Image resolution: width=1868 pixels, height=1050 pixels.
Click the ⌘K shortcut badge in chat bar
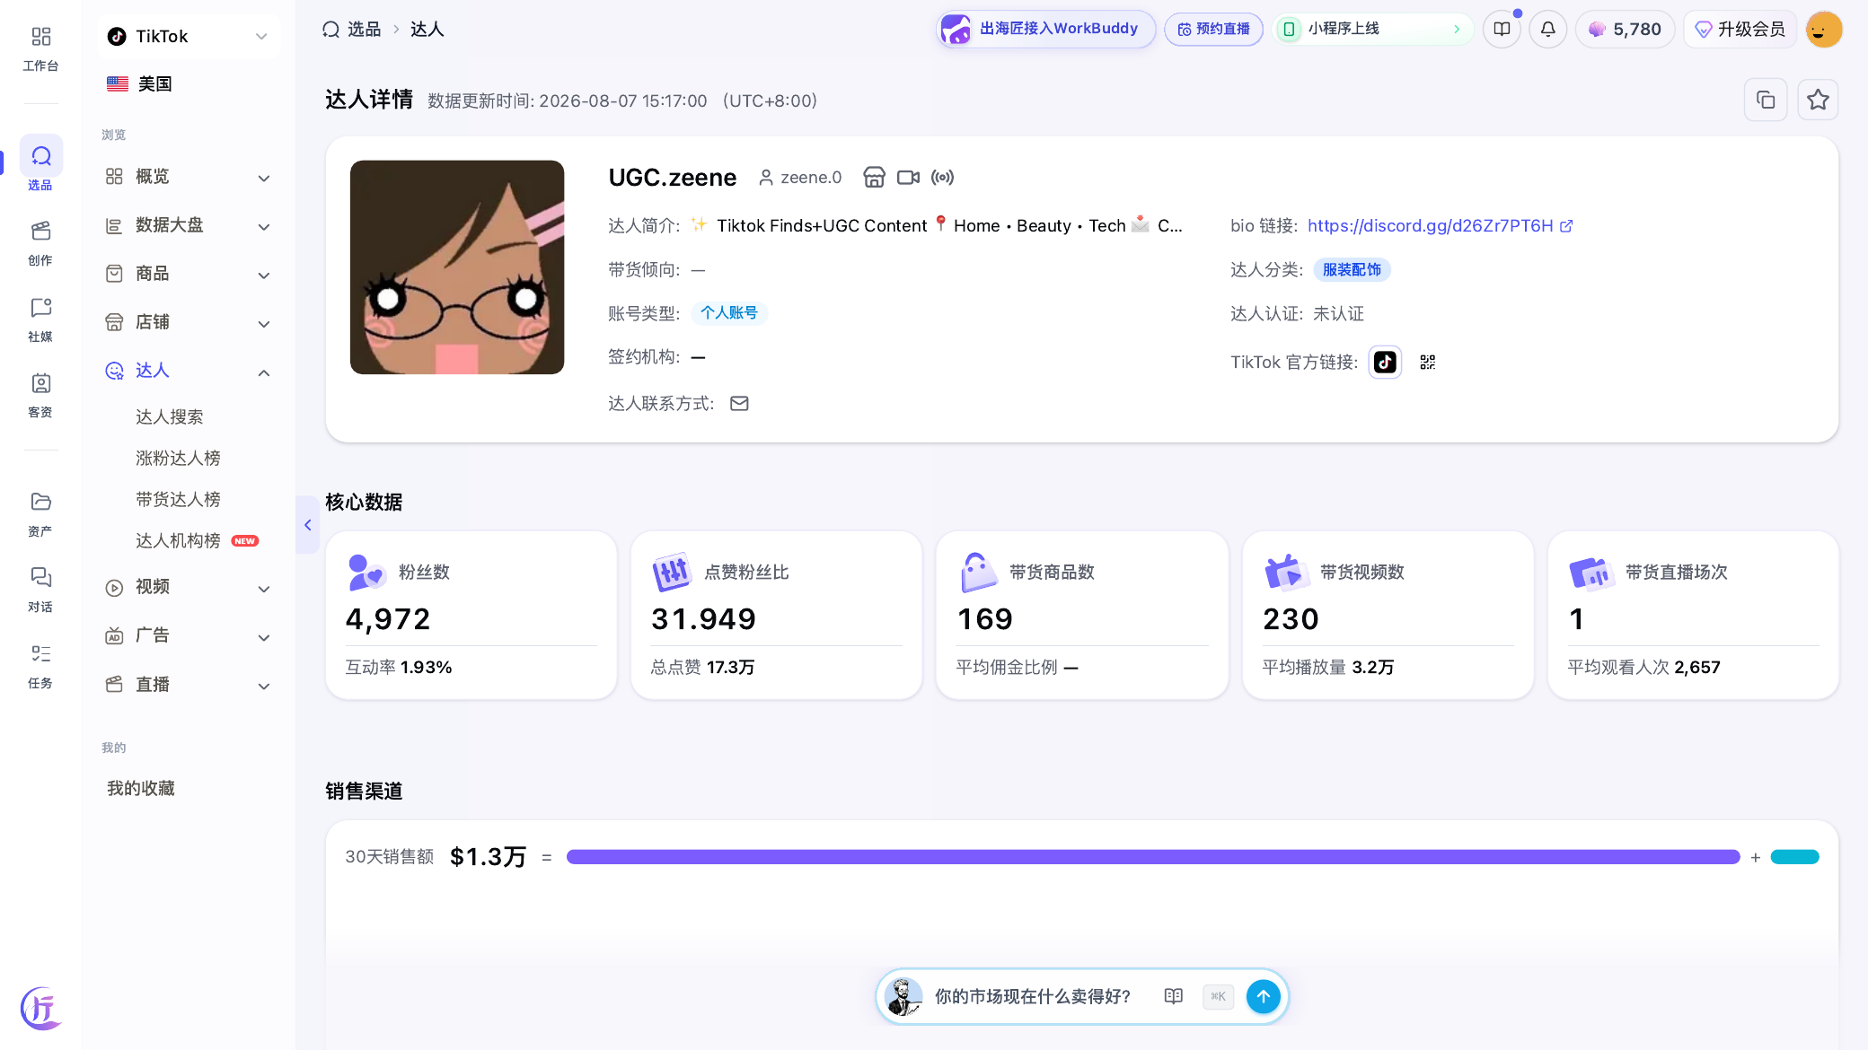coord(1218,996)
